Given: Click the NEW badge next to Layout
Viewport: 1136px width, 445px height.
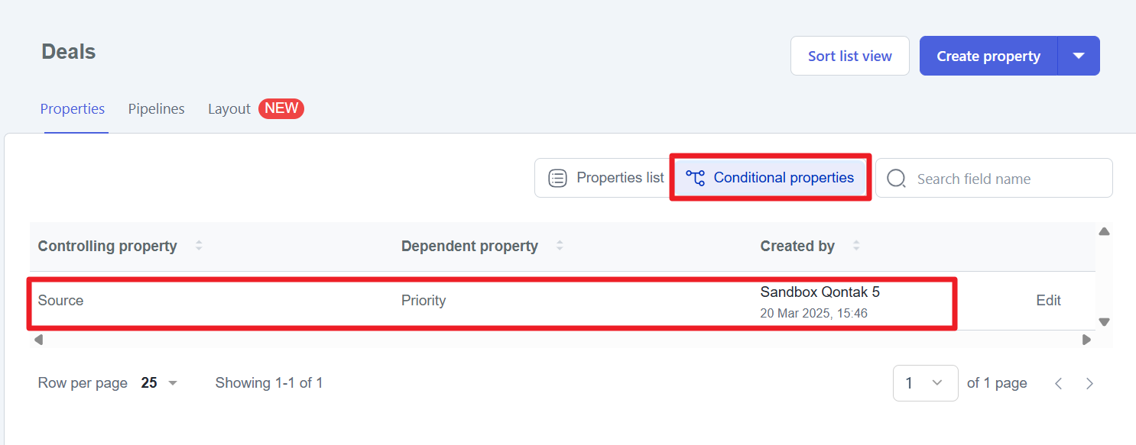Looking at the screenshot, I should pyautogui.click(x=281, y=108).
